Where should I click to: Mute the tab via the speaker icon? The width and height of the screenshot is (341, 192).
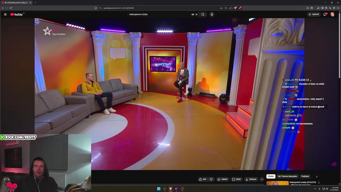click(6, 3)
